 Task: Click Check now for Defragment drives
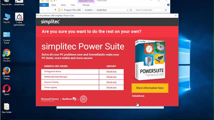(x=111, y=71)
